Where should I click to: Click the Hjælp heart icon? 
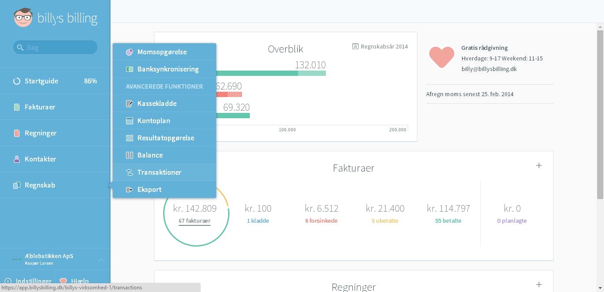tap(63, 281)
